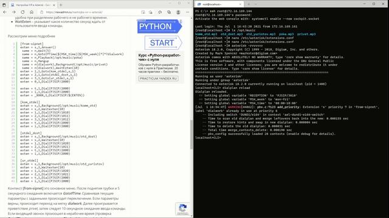Click the [kom_otdel] context line in code

[x=30, y=102]
